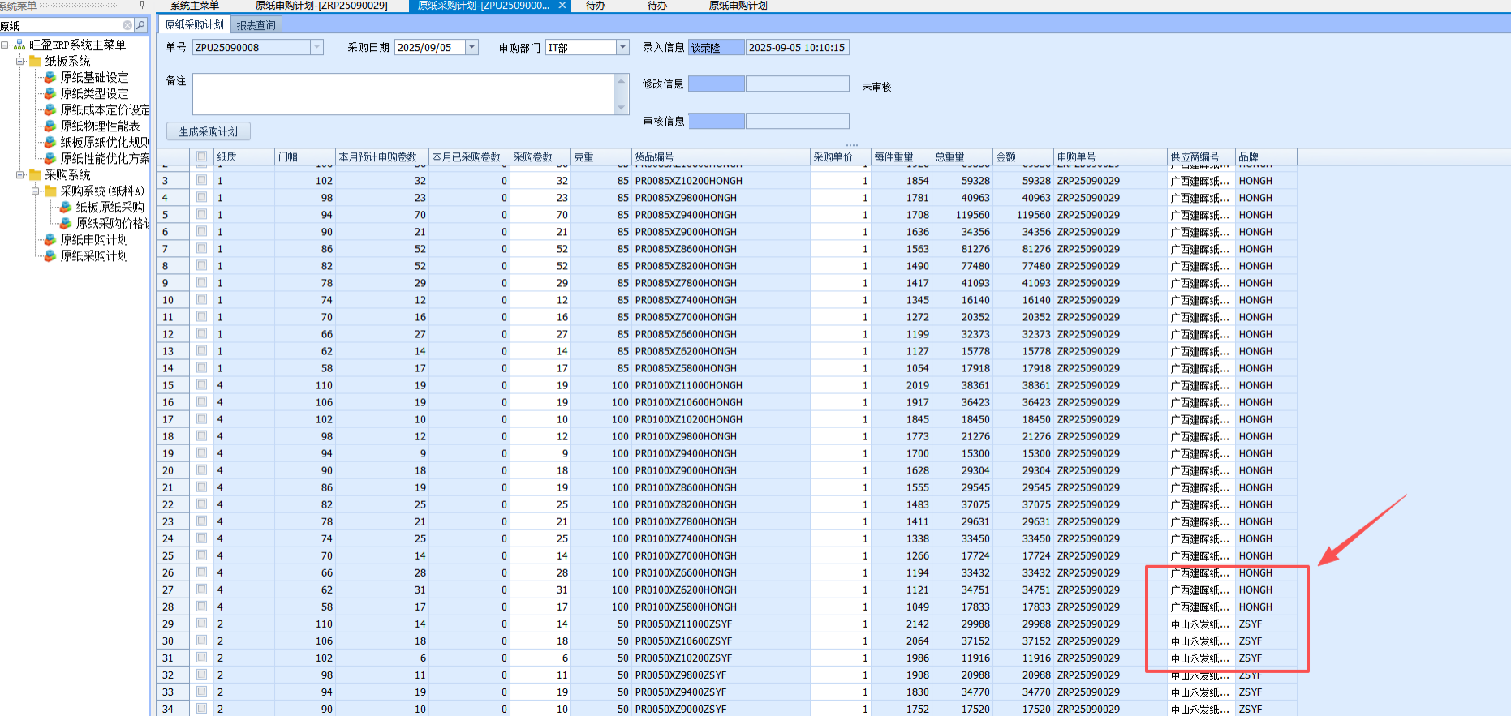The height and width of the screenshot is (716, 1511).
Task: Click the 纸板系统 folder icon
Action: pyautogui.click(x=35, y=61)
